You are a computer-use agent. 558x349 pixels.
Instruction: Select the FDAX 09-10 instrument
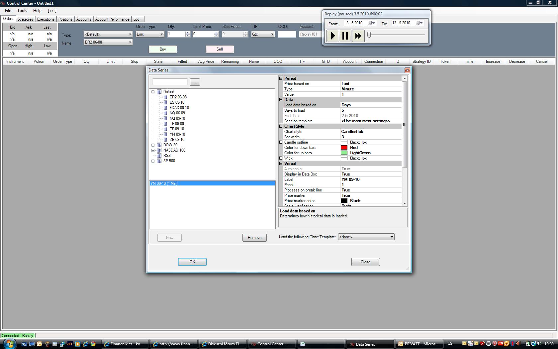pyautogui.click(x=179, y=108)
